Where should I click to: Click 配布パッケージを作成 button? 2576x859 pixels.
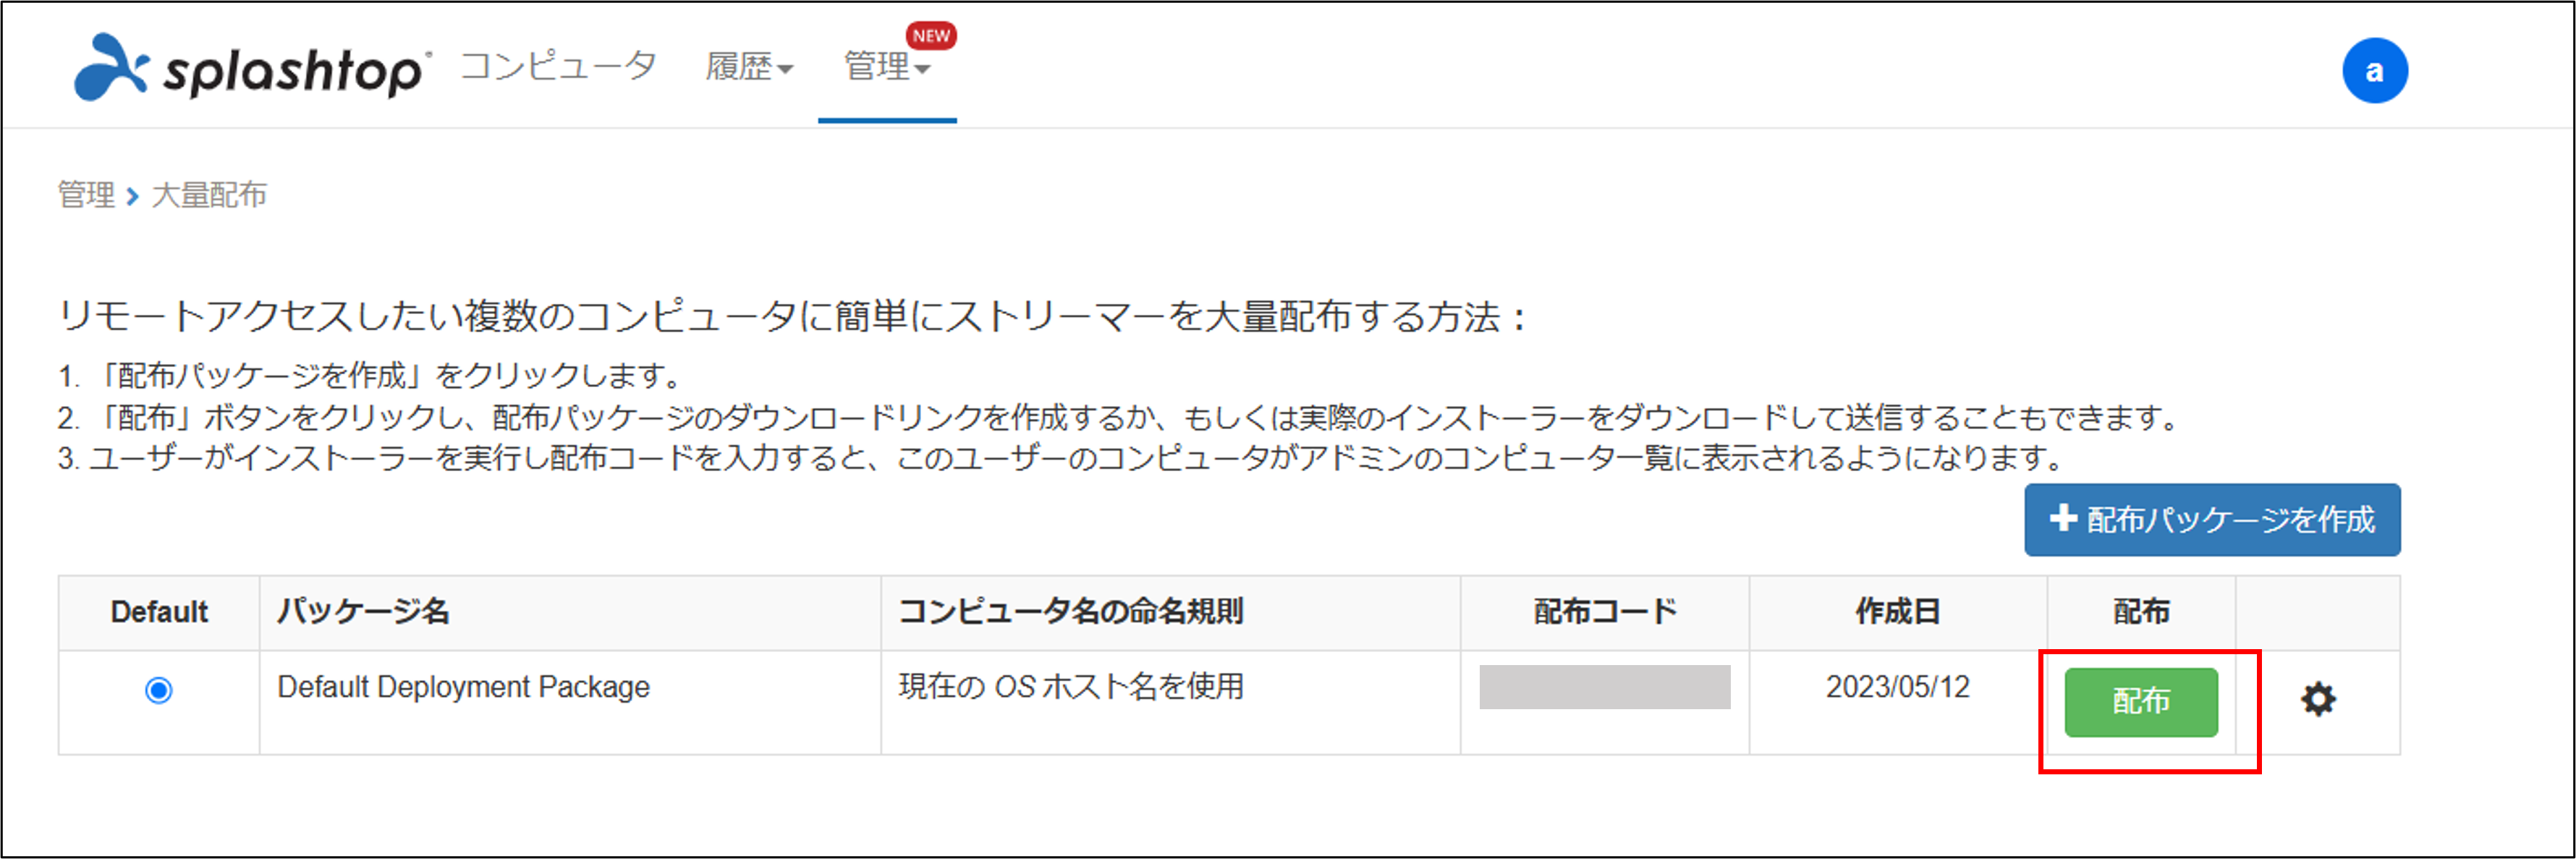click(x=2212, y=520)
